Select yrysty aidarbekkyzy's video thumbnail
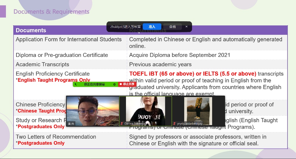This screenshot has width=296, height=159. tap(198, 110)
